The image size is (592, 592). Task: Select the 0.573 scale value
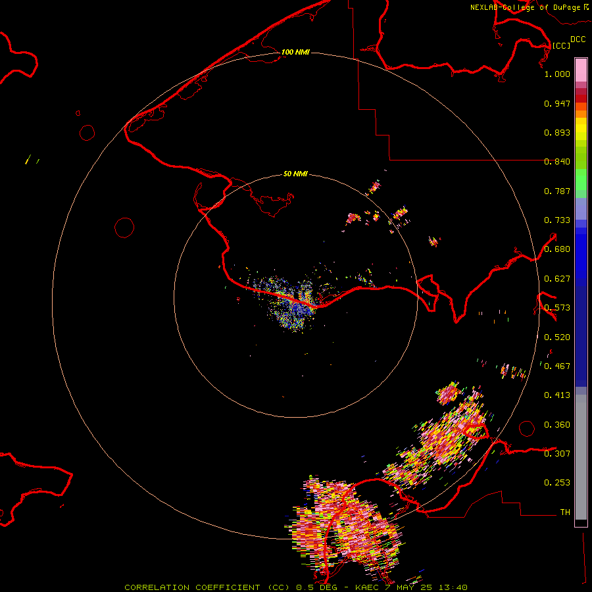coord(557,308)
